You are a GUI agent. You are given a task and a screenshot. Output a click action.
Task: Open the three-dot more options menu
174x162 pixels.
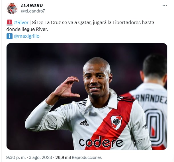tap(165, 5)
